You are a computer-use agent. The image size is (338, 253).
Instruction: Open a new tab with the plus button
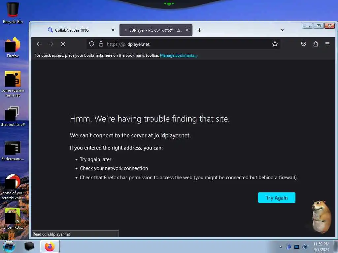[200, 30]
